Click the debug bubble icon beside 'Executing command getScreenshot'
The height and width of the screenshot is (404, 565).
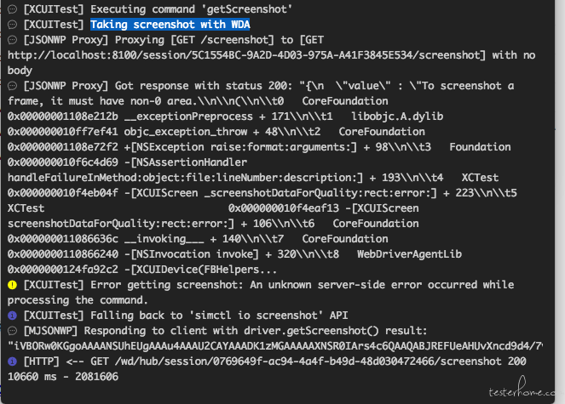(12, 9)
